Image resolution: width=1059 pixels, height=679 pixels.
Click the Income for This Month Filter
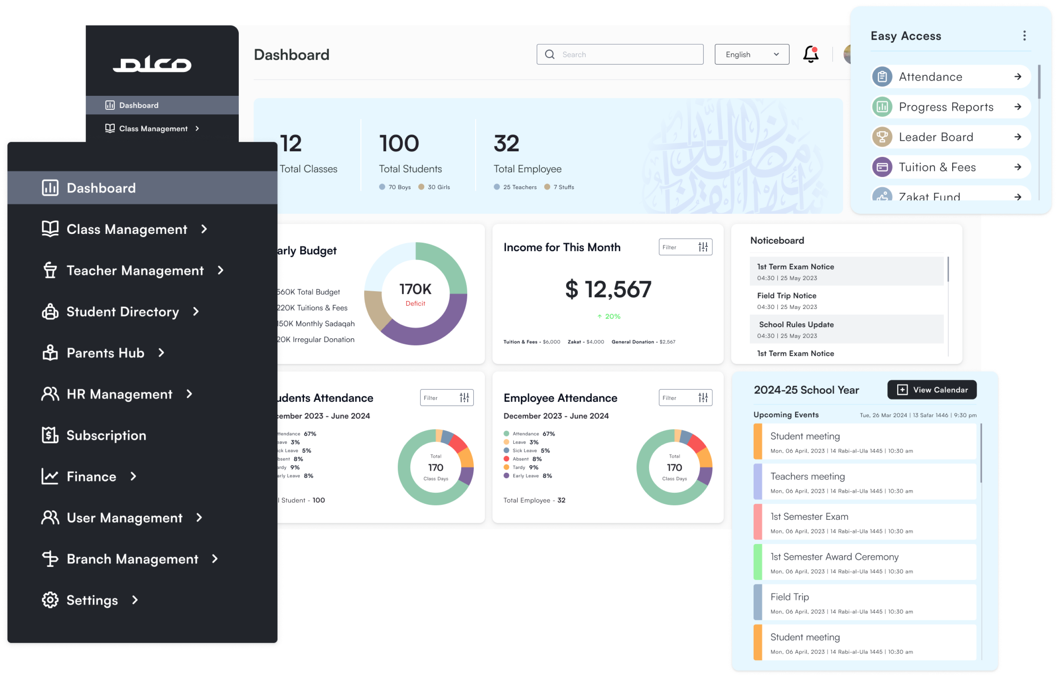(685, 247)
